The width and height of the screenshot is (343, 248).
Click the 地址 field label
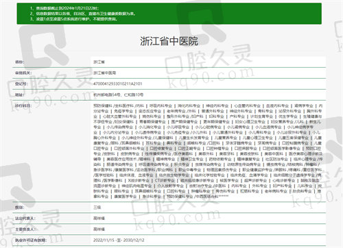coord(20,95)
